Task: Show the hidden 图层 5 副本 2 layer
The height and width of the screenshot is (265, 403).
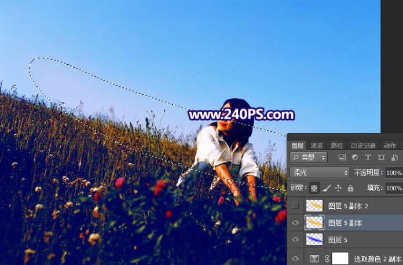Action: [x=296, y=205]
